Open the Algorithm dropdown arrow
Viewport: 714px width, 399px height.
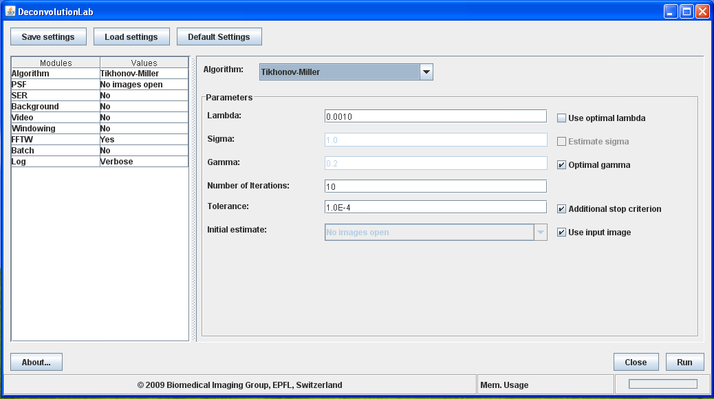[426, 72]
